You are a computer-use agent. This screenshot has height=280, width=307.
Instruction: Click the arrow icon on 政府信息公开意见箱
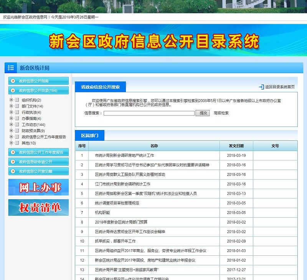point(13,172)
